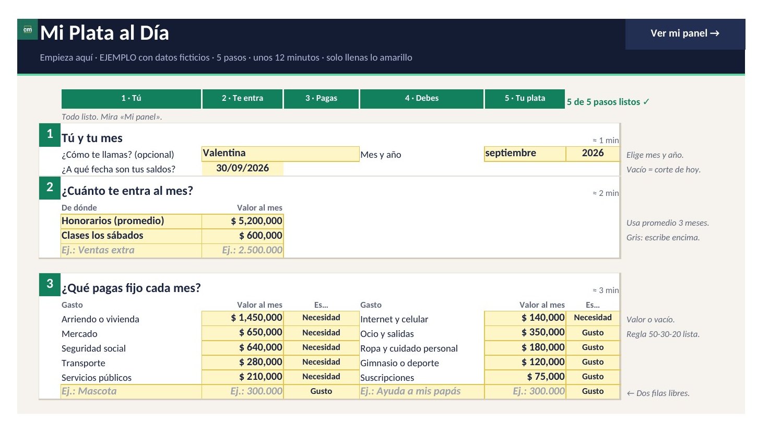Go to step tab "2 · Te entra"
This screenshot has height=431, width=757.
pos(242,98)
